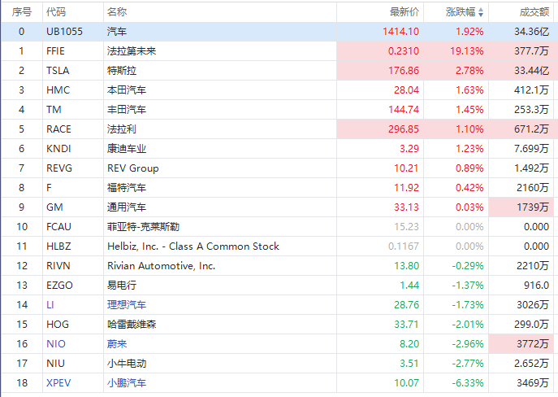Click the 哈雷戴维森 turnover value 299.0万
The width and height of the screenshot is (558, 397).
(x=533, y=324)
